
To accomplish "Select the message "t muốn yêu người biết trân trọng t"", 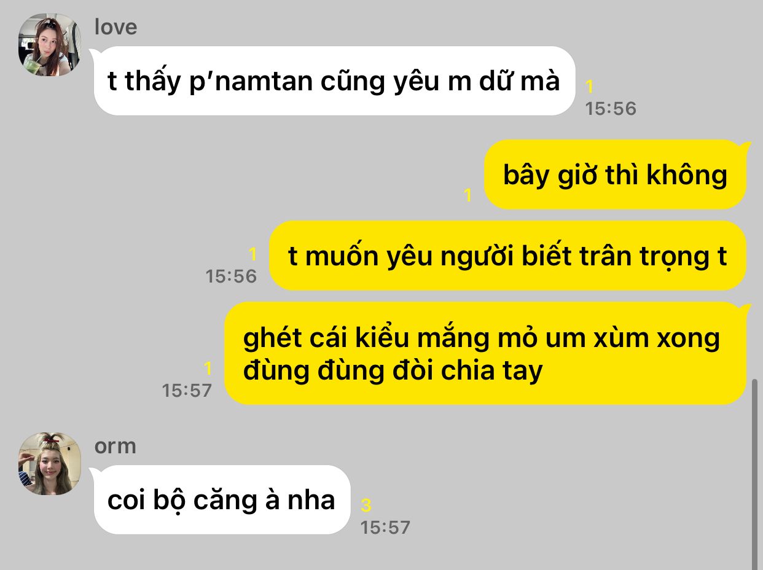I will pos(507,256).
